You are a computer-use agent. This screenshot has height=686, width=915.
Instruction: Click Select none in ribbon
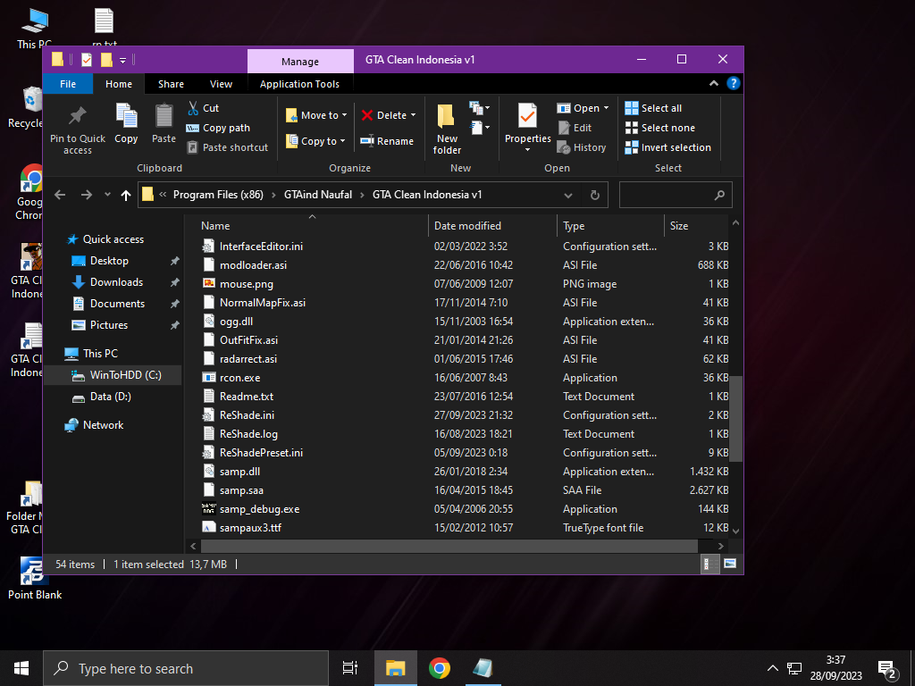coord(660,128)
